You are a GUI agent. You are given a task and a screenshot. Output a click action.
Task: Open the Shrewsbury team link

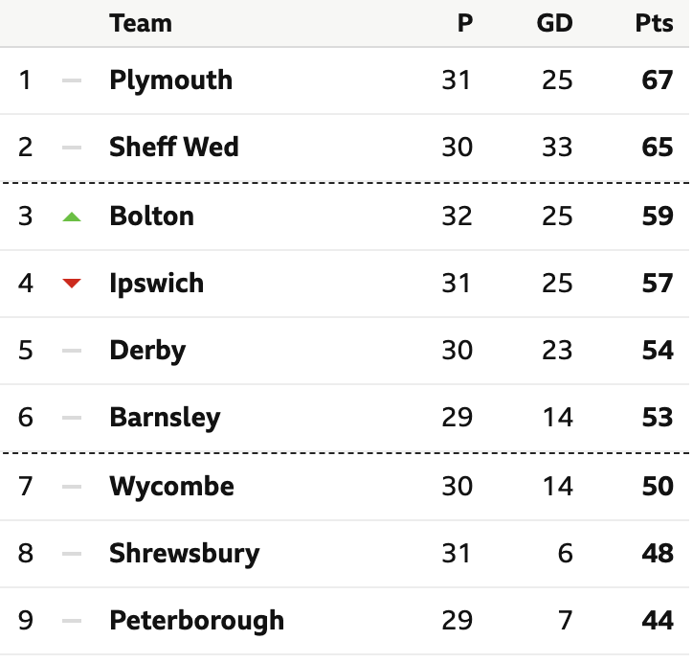pos(185,554)
